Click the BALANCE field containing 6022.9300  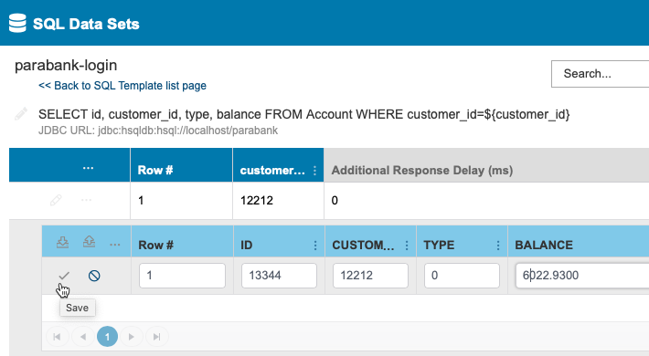582,276
